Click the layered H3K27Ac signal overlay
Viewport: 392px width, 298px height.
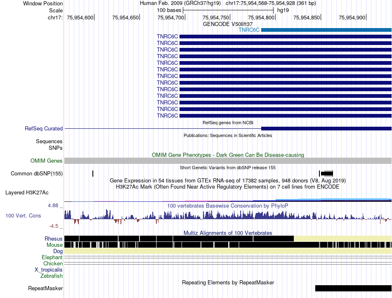[228, 200]
